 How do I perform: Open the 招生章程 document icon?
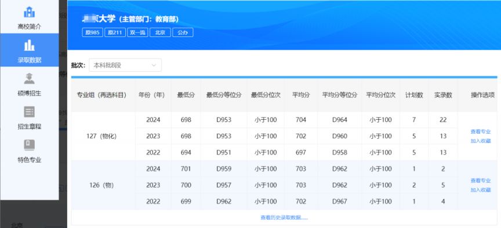[30, 112]
